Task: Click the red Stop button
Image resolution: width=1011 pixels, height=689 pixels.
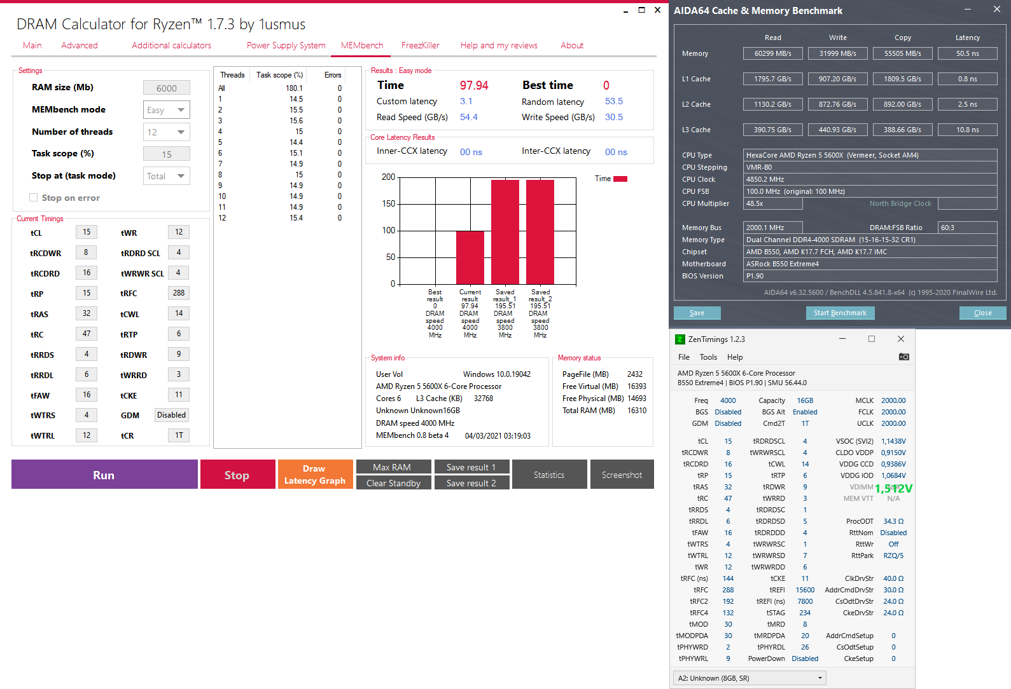Action: pos(237,474)
